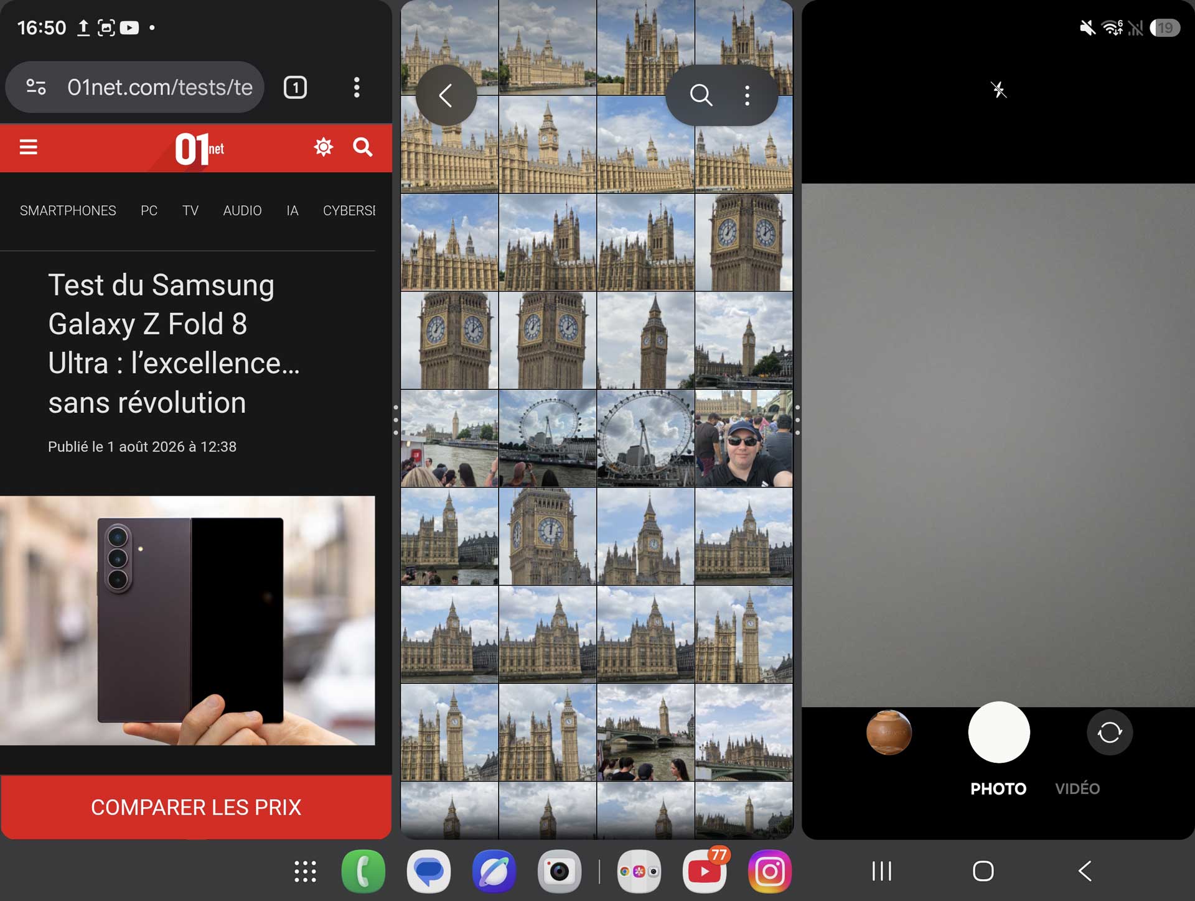Viewport: 1195px width, 901px height.
Task: Tap the 01net logo
Action: click(199, 149)
